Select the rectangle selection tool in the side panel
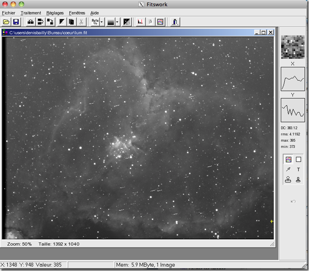 tap(298, 160)
